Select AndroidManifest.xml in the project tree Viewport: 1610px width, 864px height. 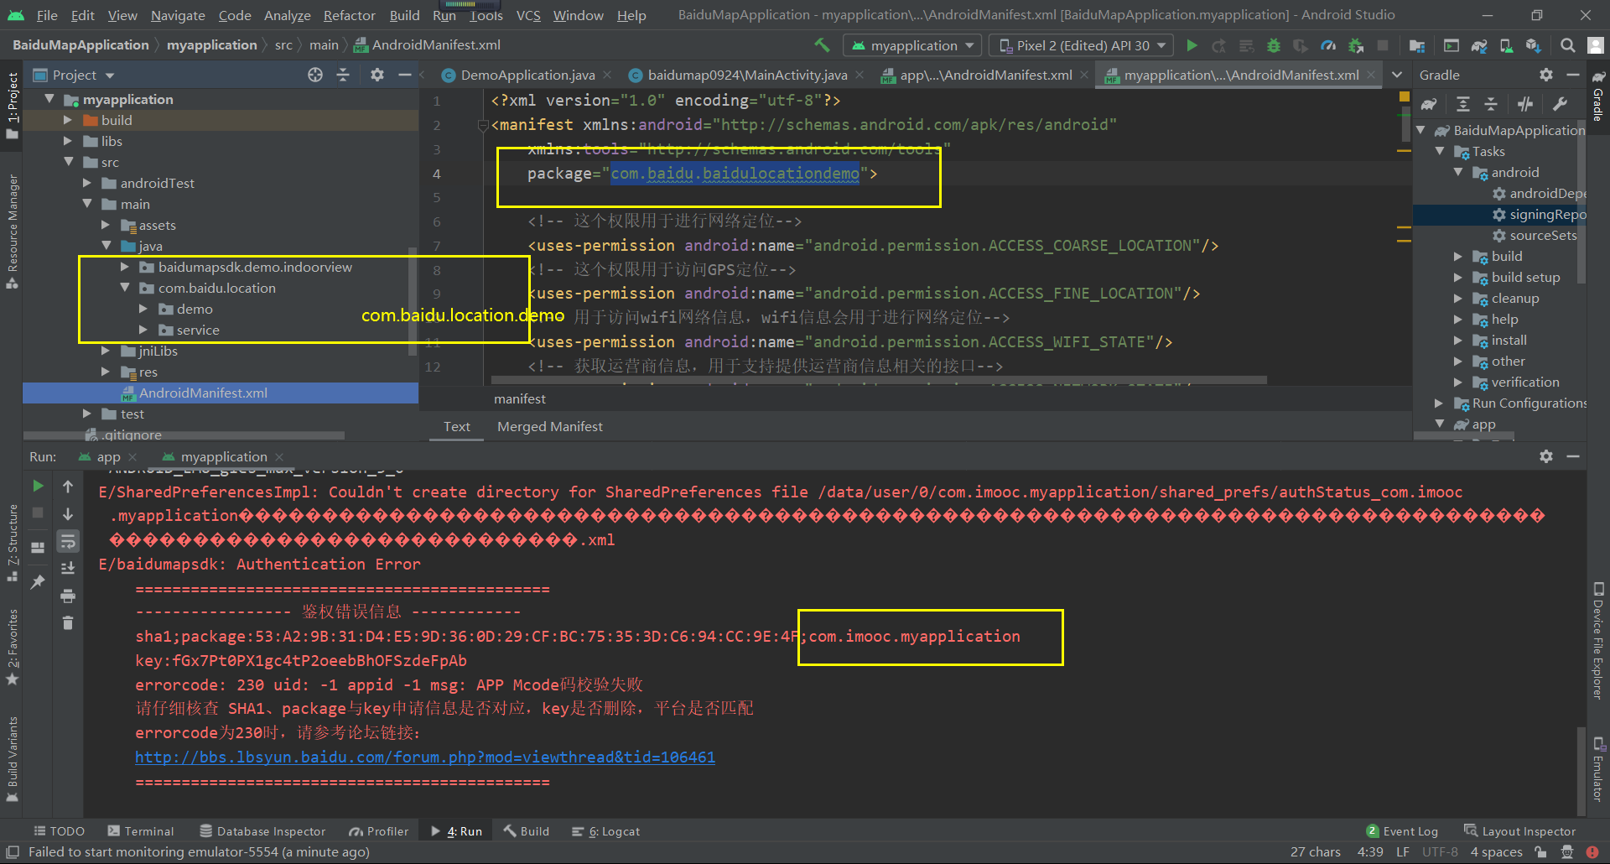tap(203, 393)
